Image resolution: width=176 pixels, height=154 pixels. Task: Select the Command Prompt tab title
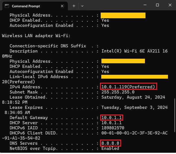[26, 6]
